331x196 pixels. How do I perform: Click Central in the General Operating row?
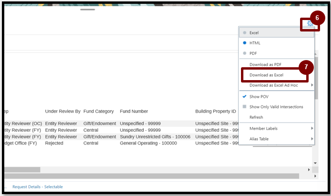pyautogui.click(x=91, y=143)
